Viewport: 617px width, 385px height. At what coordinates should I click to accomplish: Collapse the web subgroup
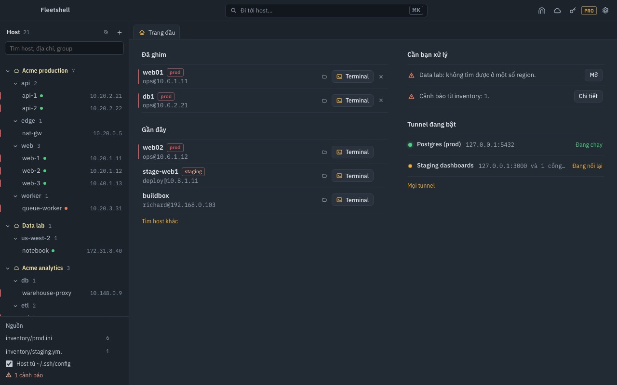[x=15, y=146]
